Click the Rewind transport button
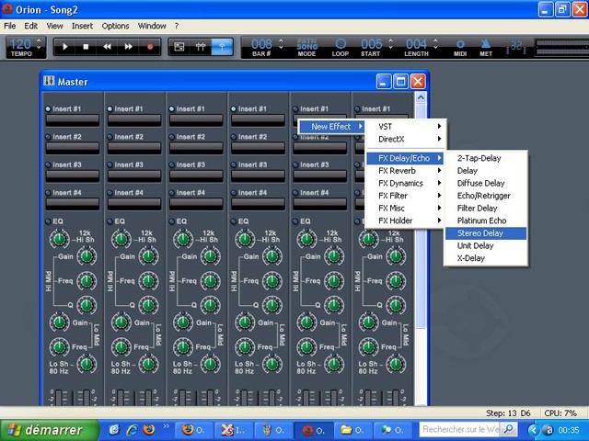 point(107,47)
